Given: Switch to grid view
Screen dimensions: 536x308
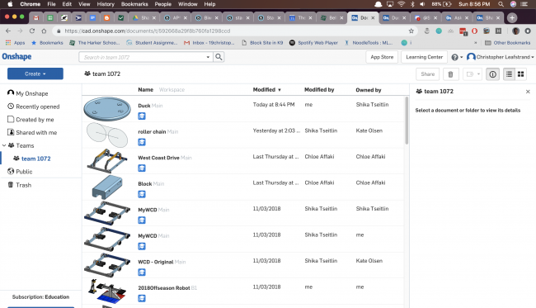Looking at the screenshot, I should (x=520, y=74).
